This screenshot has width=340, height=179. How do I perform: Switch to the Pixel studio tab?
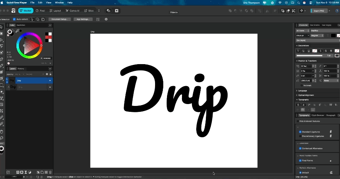(40, 10)
